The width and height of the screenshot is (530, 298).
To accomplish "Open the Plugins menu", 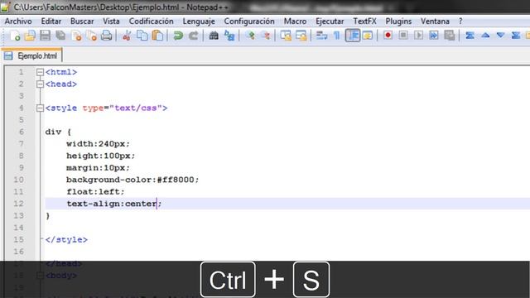I will tap(398, 22).
